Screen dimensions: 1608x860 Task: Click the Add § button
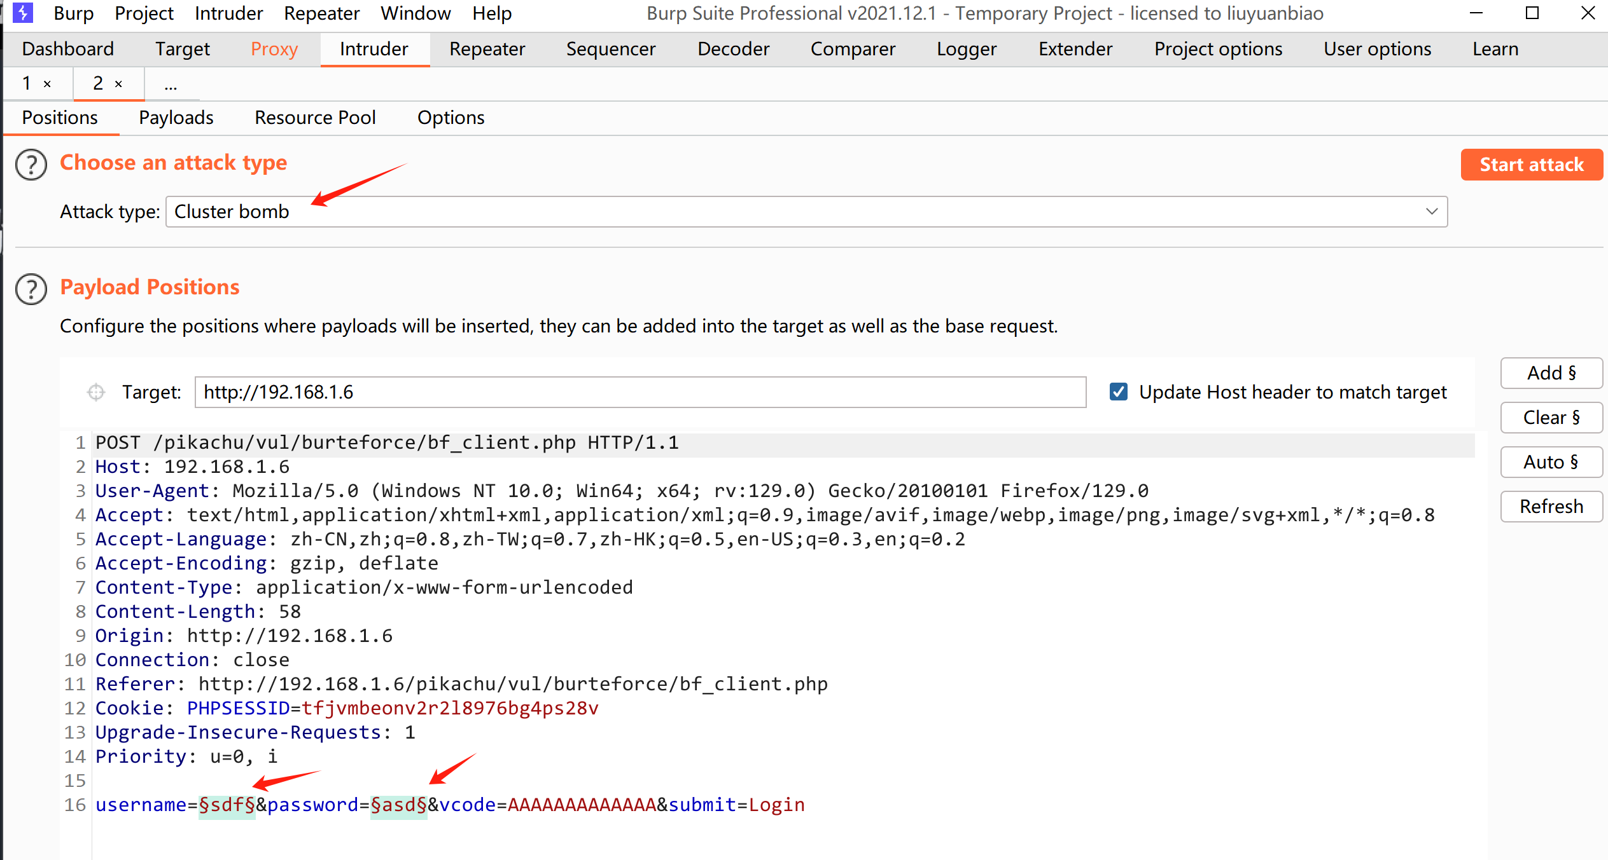[x=1551, y=373]
